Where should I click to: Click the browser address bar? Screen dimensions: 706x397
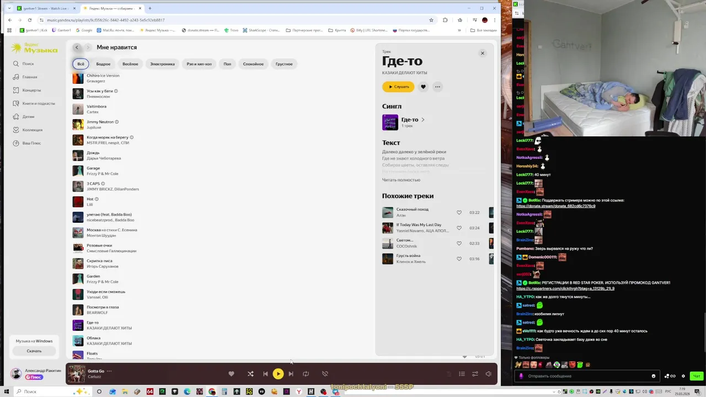point(237,20)
